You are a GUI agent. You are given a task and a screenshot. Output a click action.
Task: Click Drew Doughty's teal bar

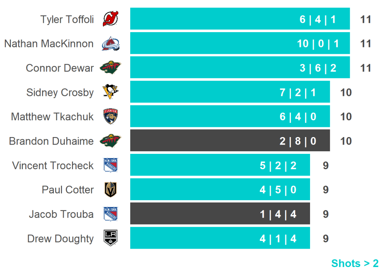[x=220, y=238]
